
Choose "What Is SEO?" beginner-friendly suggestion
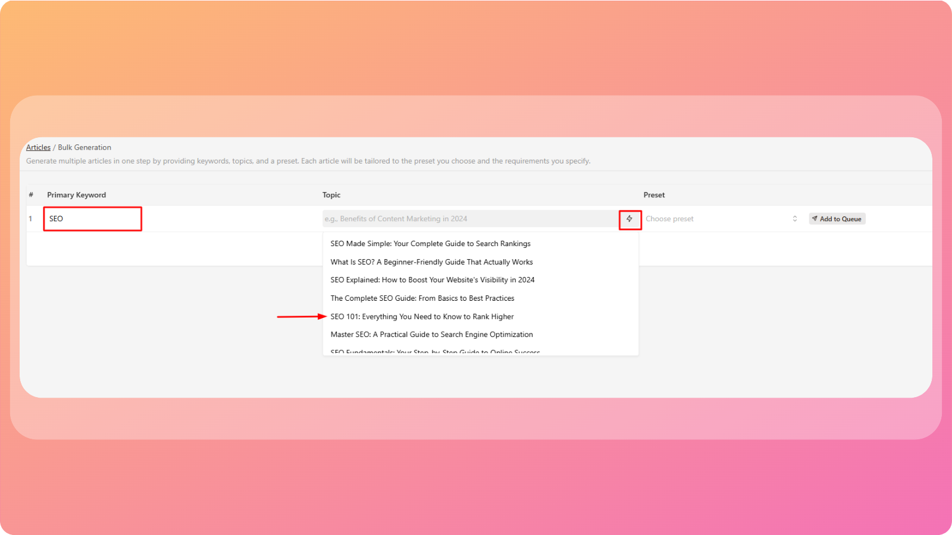431,262
